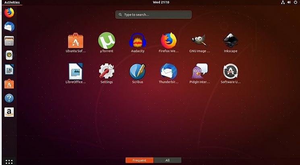Click the Type to search field
The image size is (300, 165).
pos(153,15)
